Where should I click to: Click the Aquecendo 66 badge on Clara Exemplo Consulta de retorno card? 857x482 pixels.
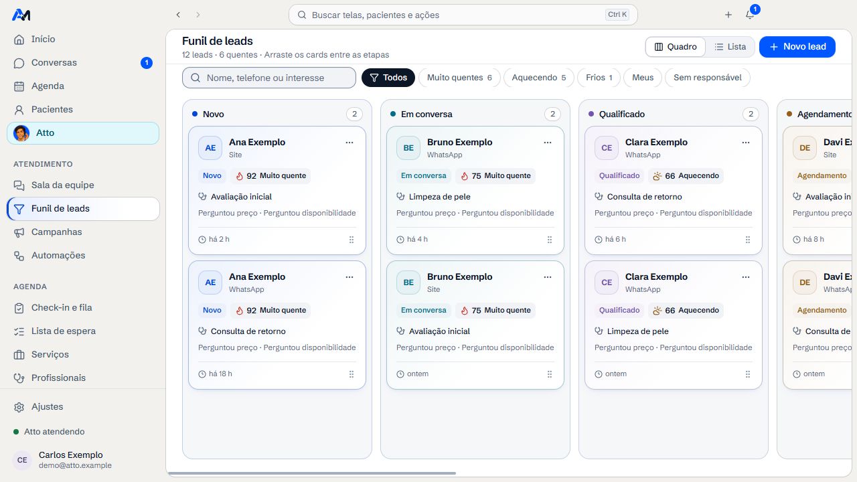click(686, 176)
